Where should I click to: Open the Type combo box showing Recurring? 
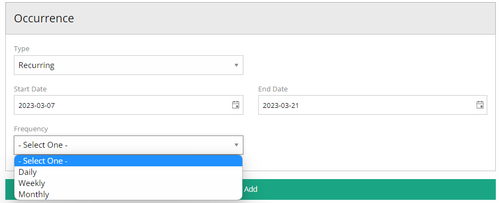128,65
